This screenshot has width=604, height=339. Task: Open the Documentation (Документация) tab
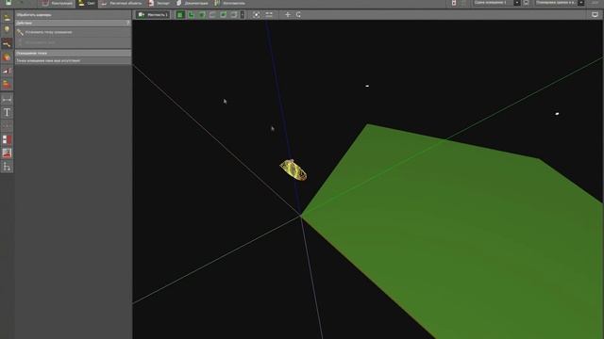point(192,3)
